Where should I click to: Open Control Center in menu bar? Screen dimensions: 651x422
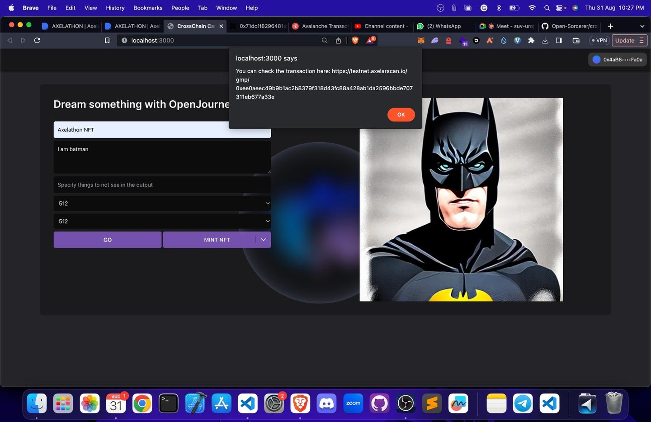point(560,8)
